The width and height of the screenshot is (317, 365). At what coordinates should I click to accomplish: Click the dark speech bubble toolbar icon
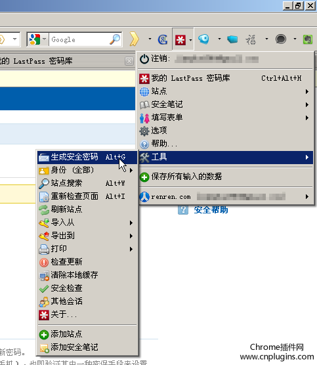(x=281, y=39)
